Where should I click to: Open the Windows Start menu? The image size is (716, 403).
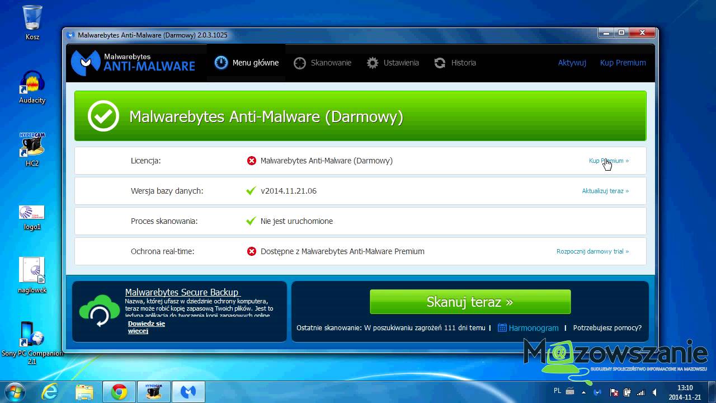point(14,391)
